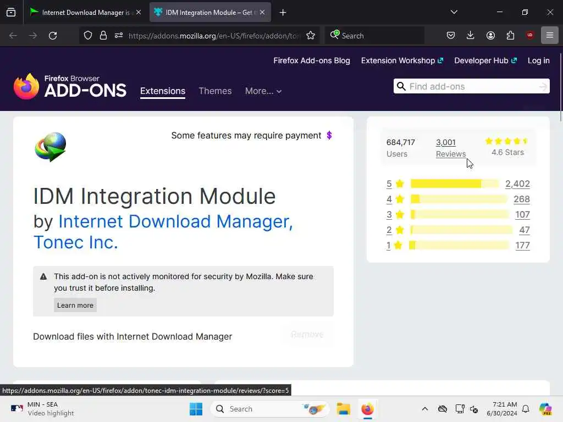Open the 268 four-star review count

click(x=522, y=199)
